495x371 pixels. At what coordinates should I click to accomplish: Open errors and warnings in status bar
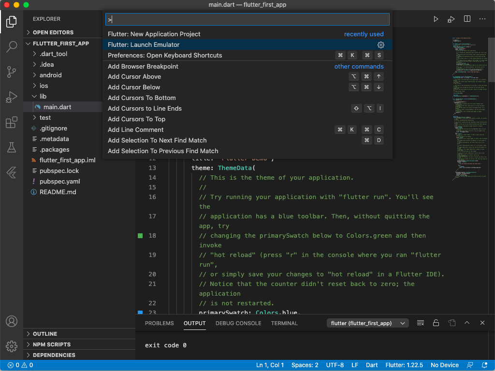coord(20,365)
